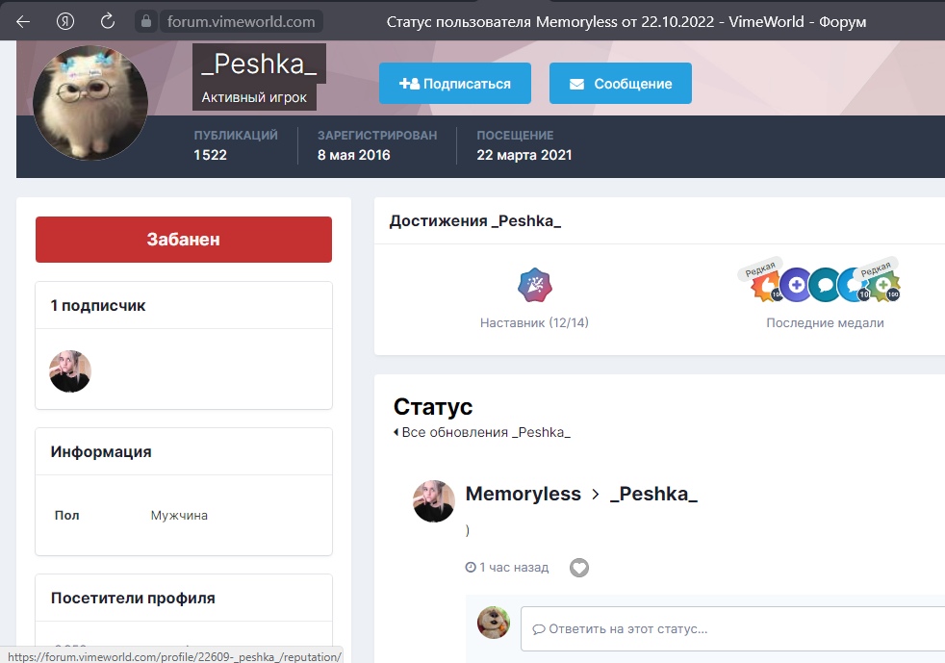Click the subscriber avatar under 1 подписчик
The width and height of the screenshot is (945, 663).
pyautogui.click(x=70, y=371)
